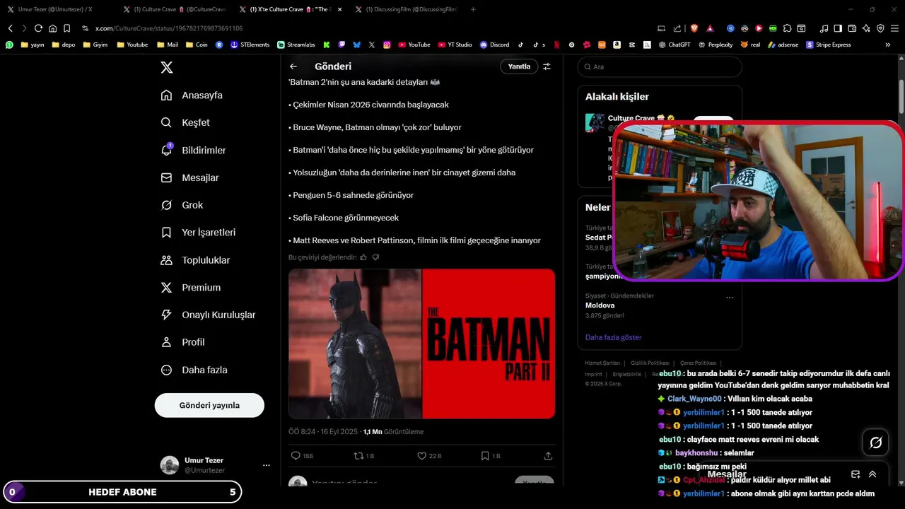Click Gönderi yayınla button
This screenshot has height=509, width=905.
click(x=209, y=405)
